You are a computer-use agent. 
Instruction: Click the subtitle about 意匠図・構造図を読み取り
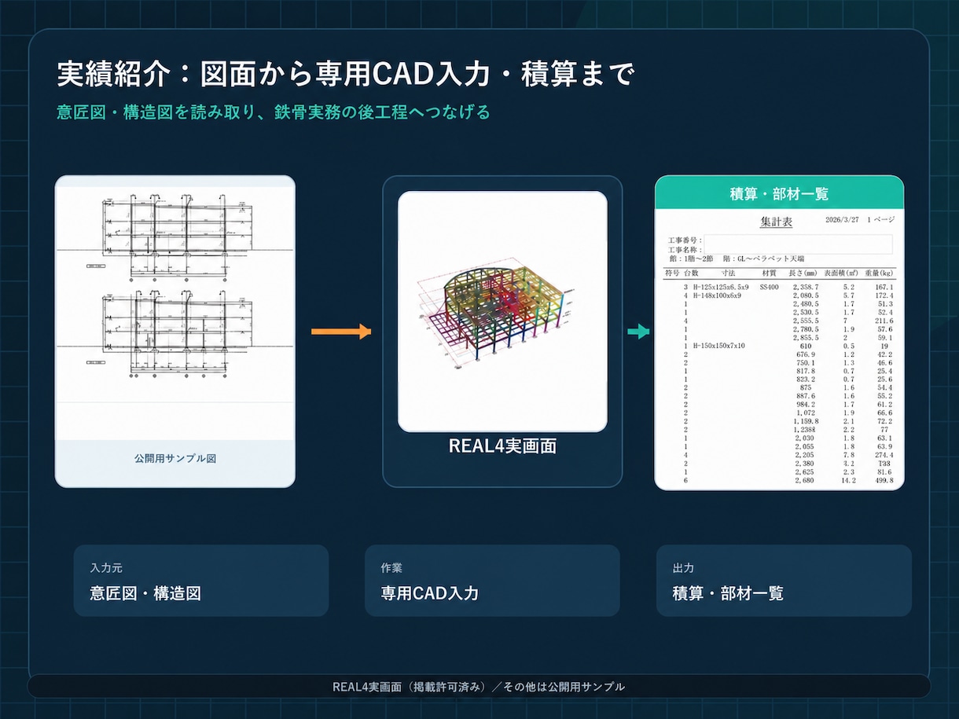coord(274,112)
